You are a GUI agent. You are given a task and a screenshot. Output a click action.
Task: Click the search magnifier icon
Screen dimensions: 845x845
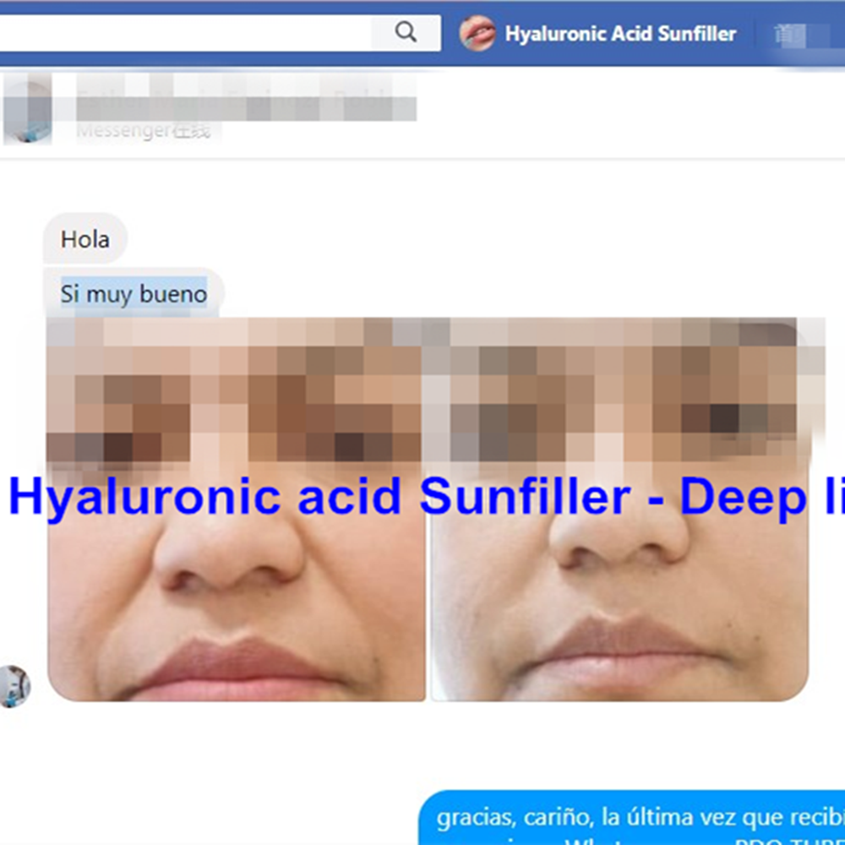[x=406, y=32]
